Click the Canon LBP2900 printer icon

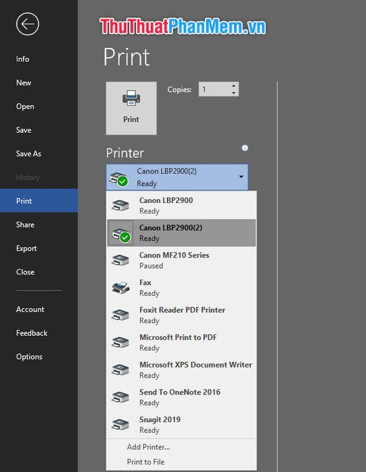pyautogui.click(x=121, y=206)
